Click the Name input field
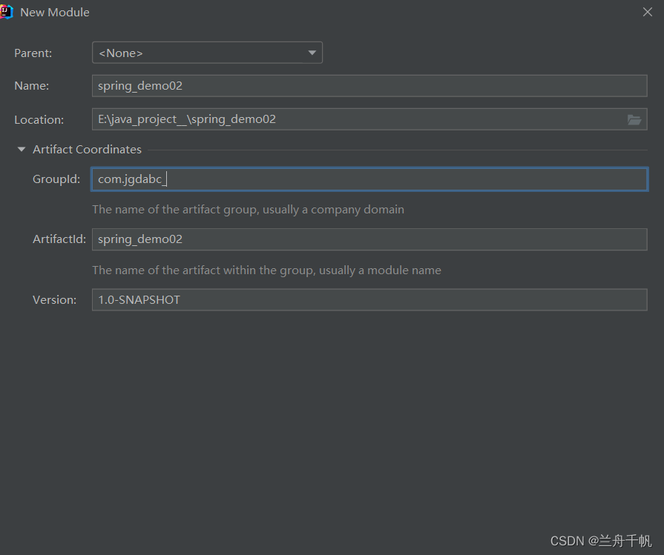The image size is (664, 555). (x=369, y=86)
